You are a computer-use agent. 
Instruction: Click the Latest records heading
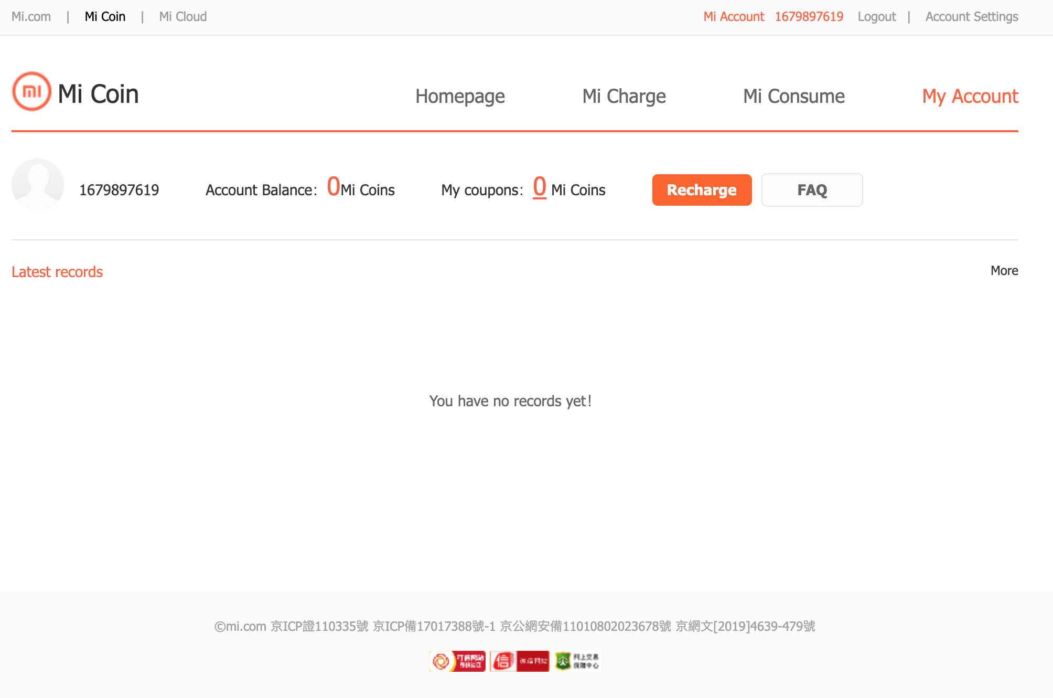pyautogui.click(x=57, y=272)
